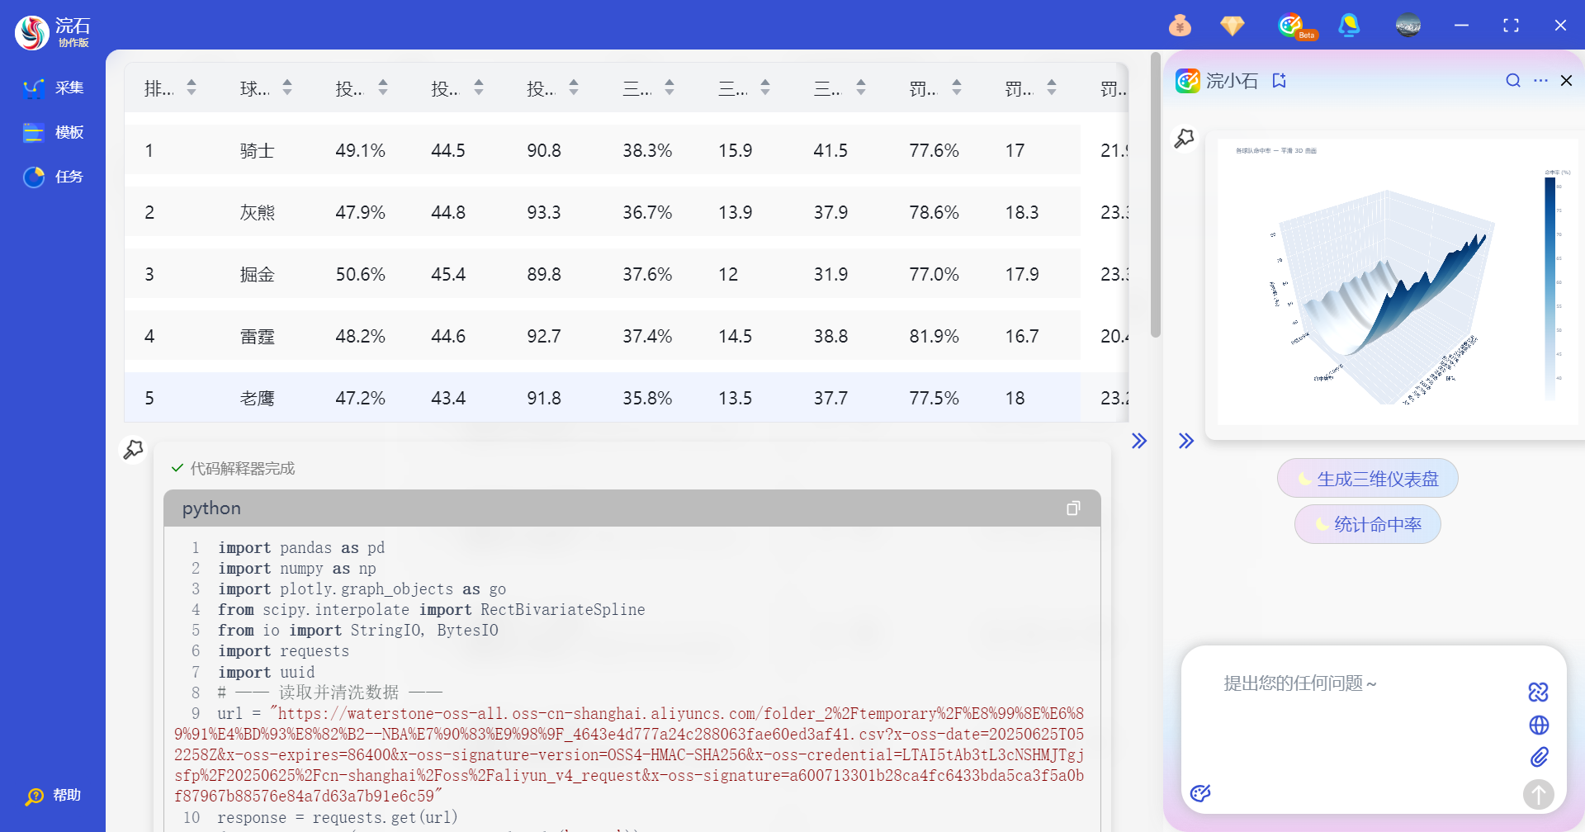This screenshot has width=1585, height=832.
Task: Copy the python code block
Action: [x=1072, y=508]
